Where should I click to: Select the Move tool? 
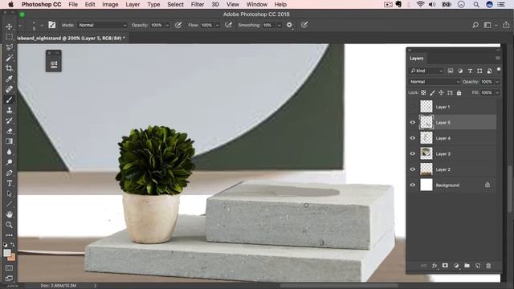(x=9, y=26)
